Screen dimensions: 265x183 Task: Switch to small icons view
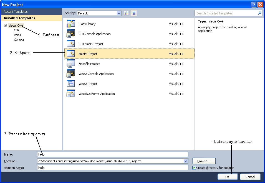127,13
